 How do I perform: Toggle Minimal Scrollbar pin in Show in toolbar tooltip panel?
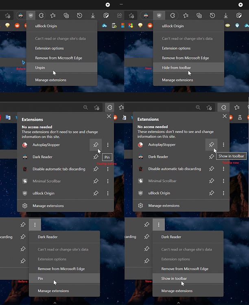(212, 181)
